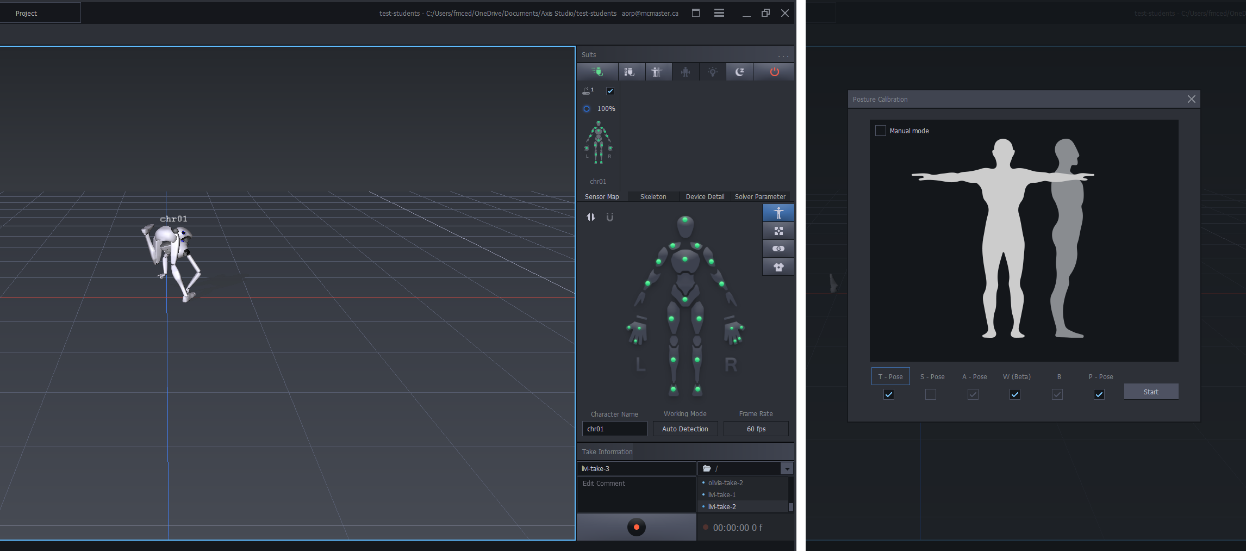Switch to the Skeleton tab
This screenshot has height=551, width=1246.
pyautogui.click(x=653, y=196)
